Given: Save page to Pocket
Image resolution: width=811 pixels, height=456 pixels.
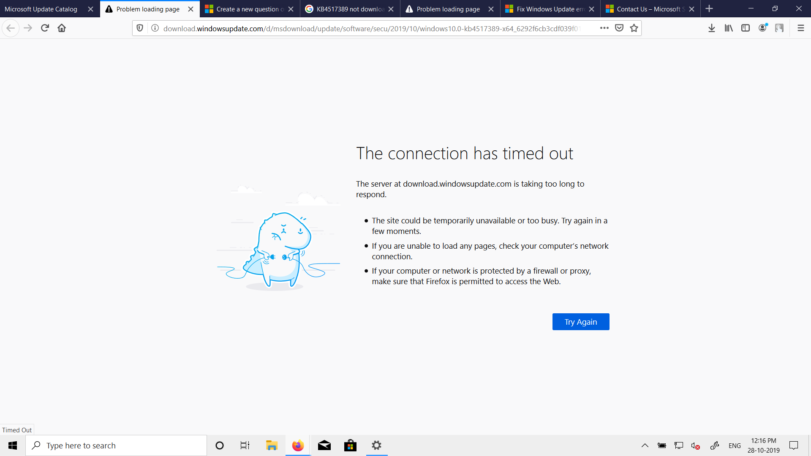Looking at the screenshot, I should tap(619, 28).
